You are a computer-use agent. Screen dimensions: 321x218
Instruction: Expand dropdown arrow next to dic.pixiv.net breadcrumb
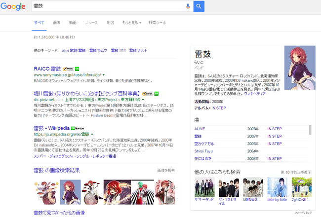143,100
